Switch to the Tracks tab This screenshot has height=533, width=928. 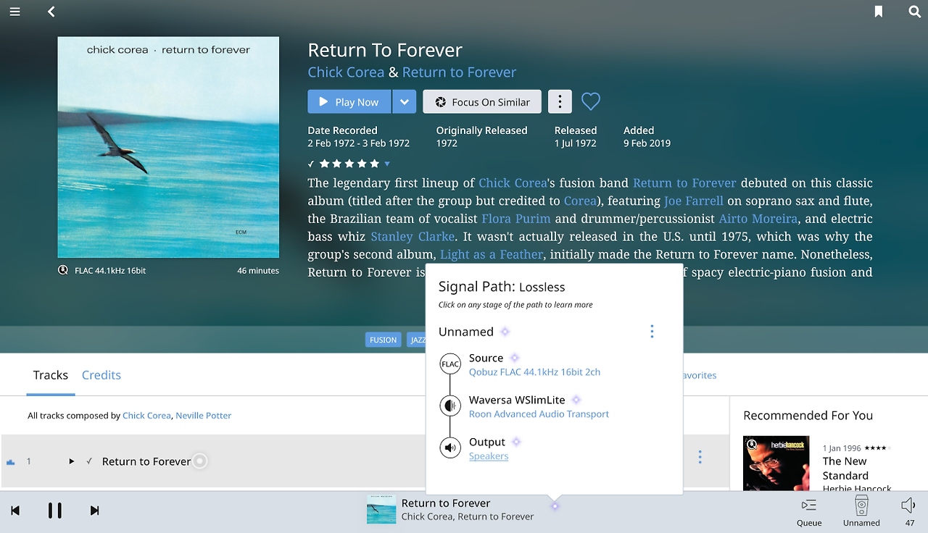[51, 375]
